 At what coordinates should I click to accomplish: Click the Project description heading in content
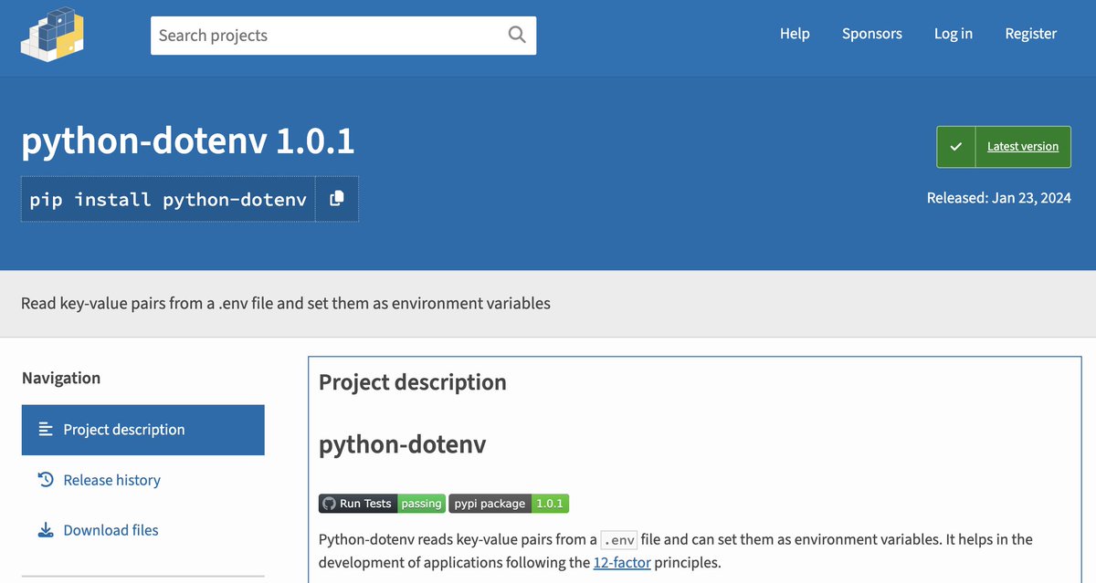pyautogui.click(x=413, y=382)
